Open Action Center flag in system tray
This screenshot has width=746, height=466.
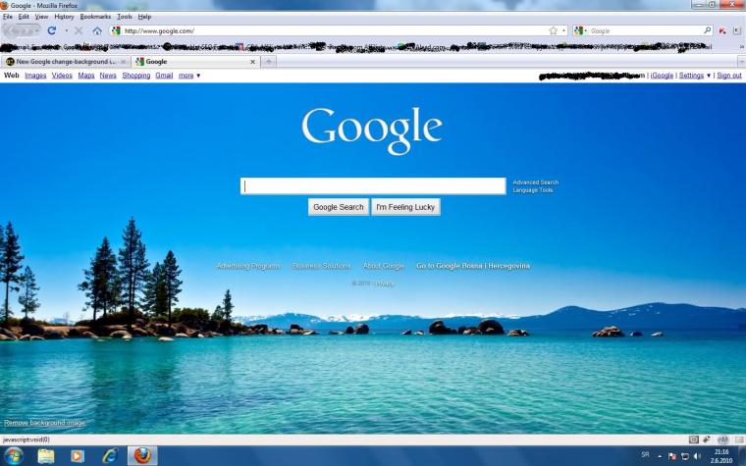pyautogui.click(x=672, y=456)
